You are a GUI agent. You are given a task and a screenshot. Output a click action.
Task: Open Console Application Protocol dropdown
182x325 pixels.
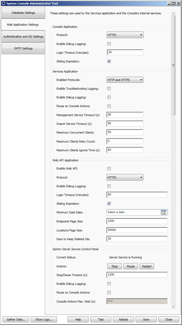pyautogui.click(x=125, y=35)
